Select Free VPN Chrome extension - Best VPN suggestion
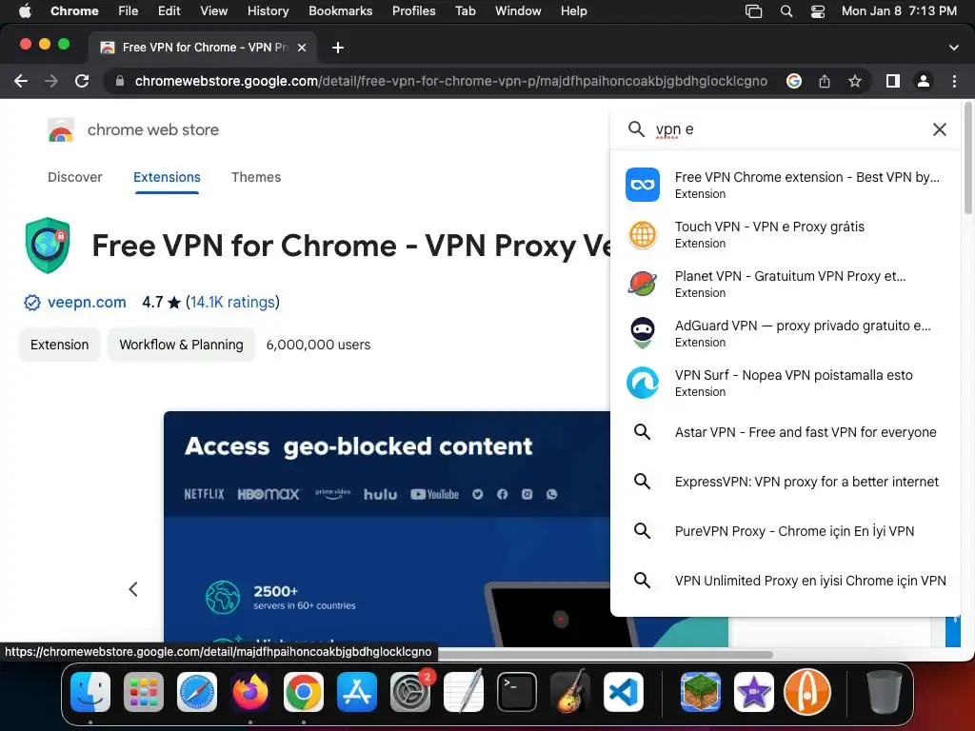 pyautogui.click(x=786, y=185)
